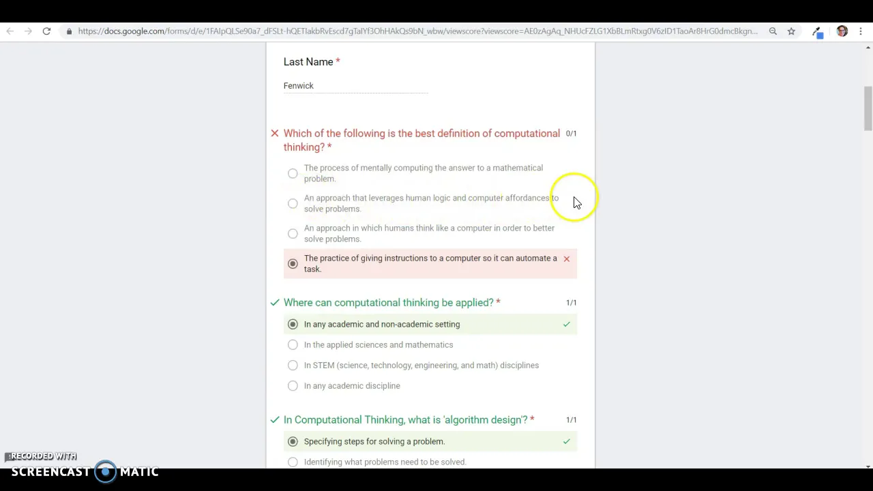The image size is (873, 491).
Task: Open site info via the padlock icon
Action: [69, 31]
